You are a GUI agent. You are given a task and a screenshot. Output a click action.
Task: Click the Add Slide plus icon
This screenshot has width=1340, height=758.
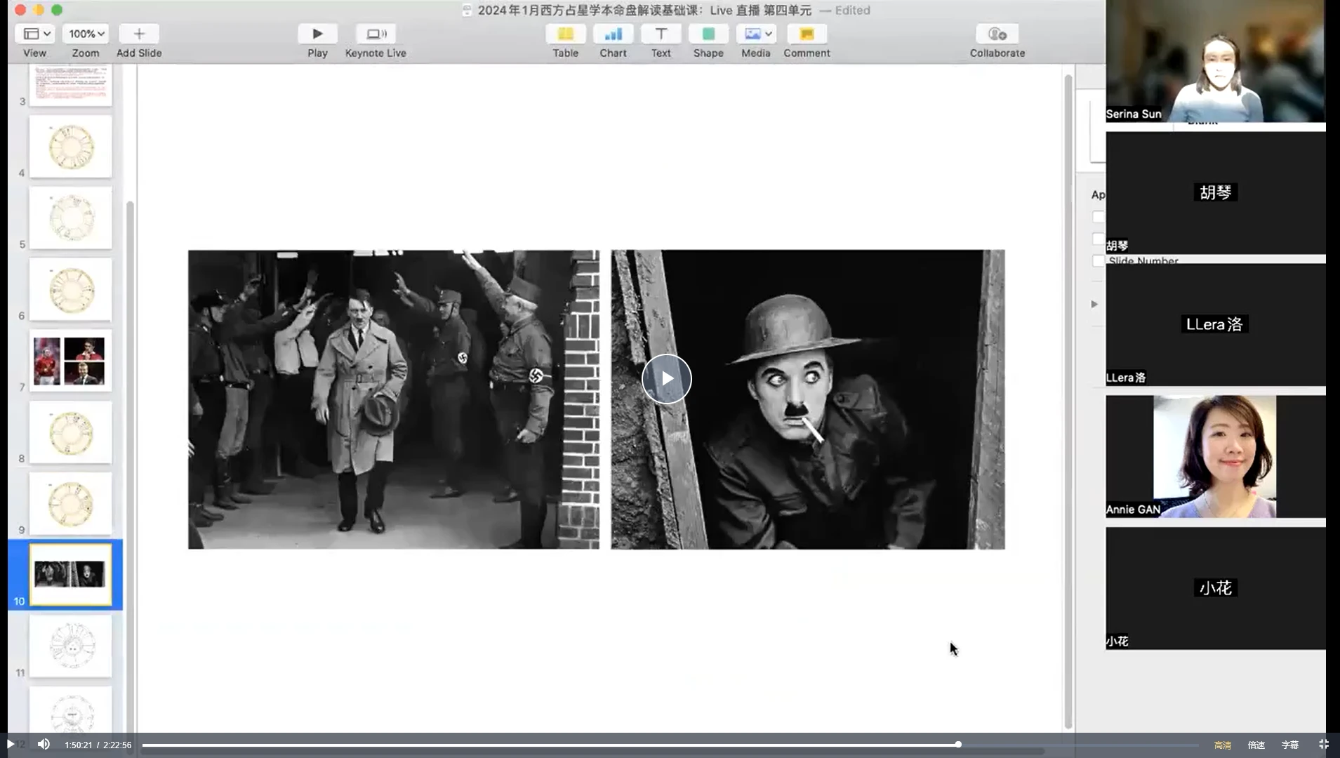click(139, 34)
